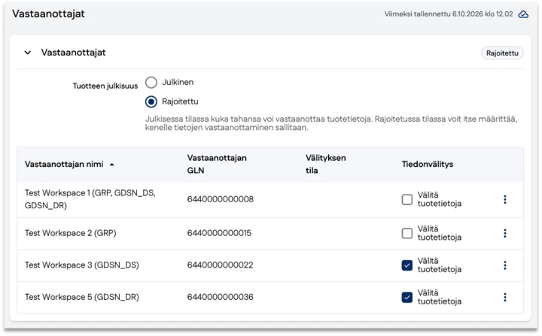Click the Välityksen tila column header
The height and width of the screenshot is (336, 542).
click(x=325, y=164)
